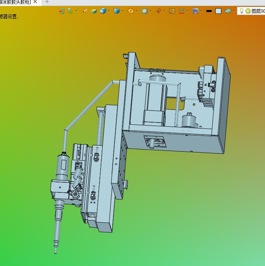Screen dimensions: 265x266
Task: Click the measure dimension icon
Action: point(181,11)
